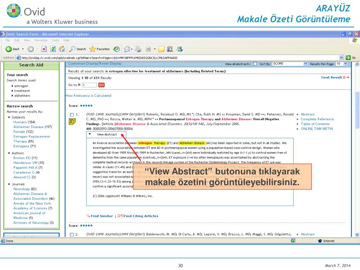Open the browser Search pane
The width and height of the screenshot is (360, 270).
tap(78, 49)
